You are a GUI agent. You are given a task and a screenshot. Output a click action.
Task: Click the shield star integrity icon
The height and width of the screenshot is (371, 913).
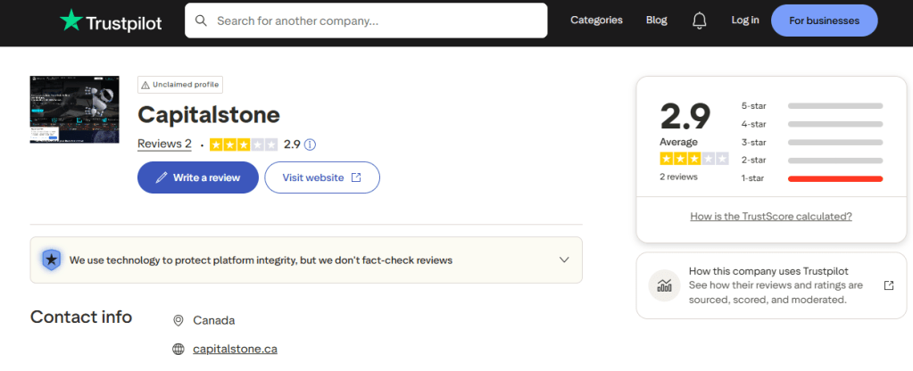pos(51,260)
